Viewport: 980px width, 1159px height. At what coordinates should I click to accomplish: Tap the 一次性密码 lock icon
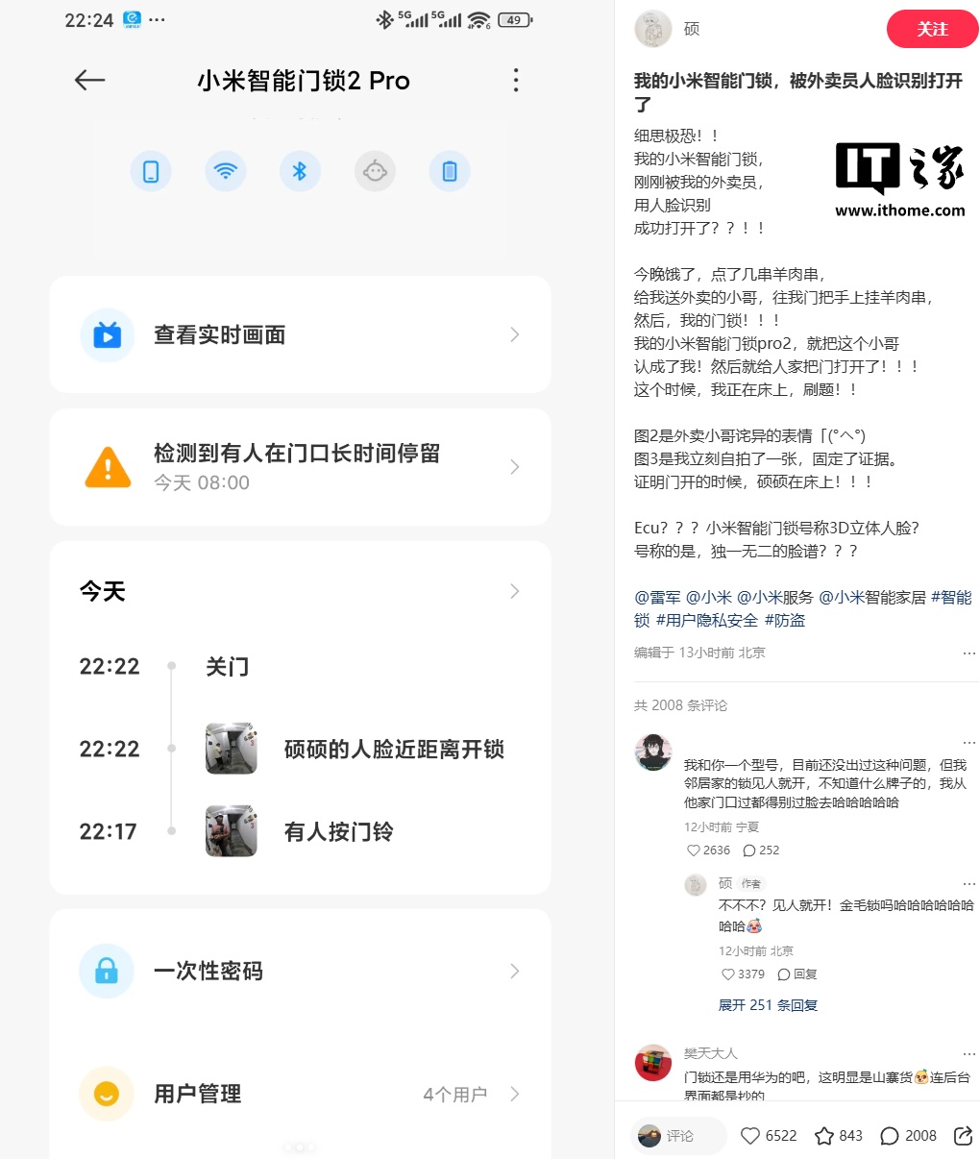pyautogui.click(x=106, y=971)
